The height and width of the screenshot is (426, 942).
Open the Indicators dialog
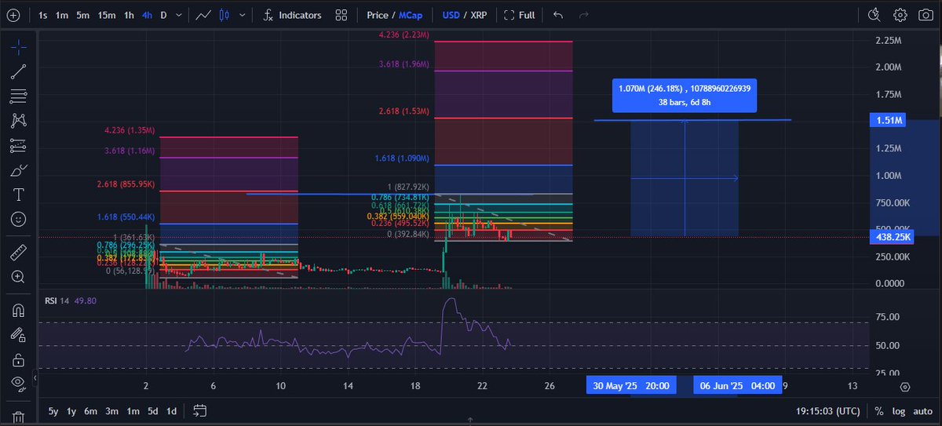(293, 15)
